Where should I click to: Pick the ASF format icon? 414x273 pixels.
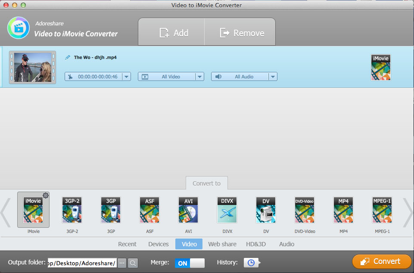coord(150,210)
